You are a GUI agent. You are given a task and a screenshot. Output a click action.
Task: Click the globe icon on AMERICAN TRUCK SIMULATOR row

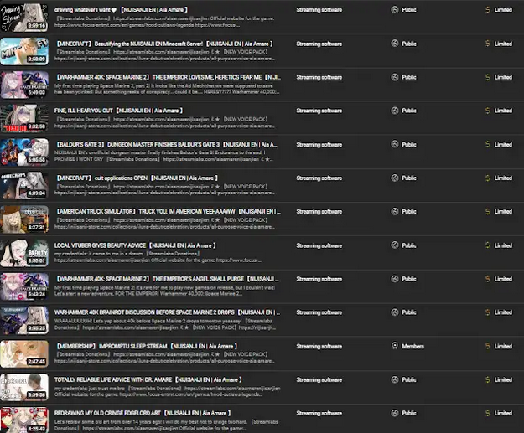pos(395,211)
